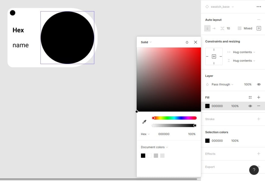Select black document color swatch

pyautogui.click(x=143, y=155)
